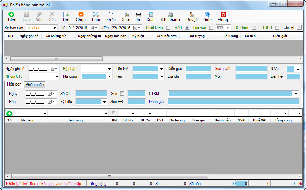This screenshot has height=190, width=306.
Task: Tick the Seri checkbox
Action: click(x=122, y=94)
